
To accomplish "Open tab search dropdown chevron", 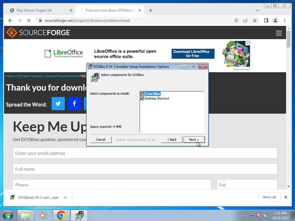I will [x=258, y=10].
